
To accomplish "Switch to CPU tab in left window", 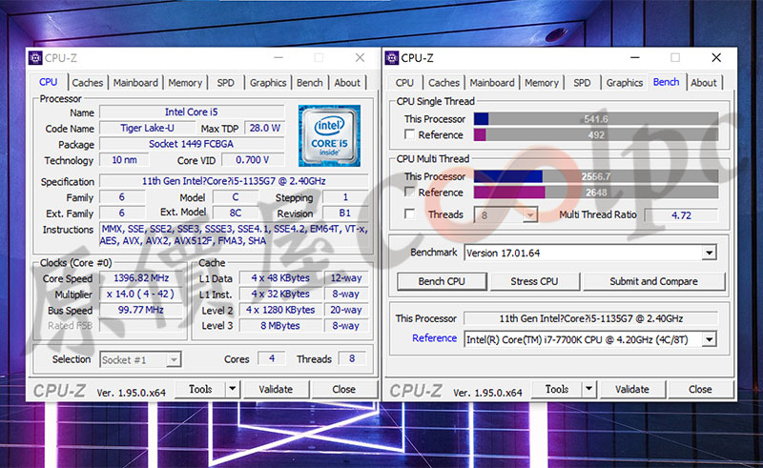I will point(49,82).
